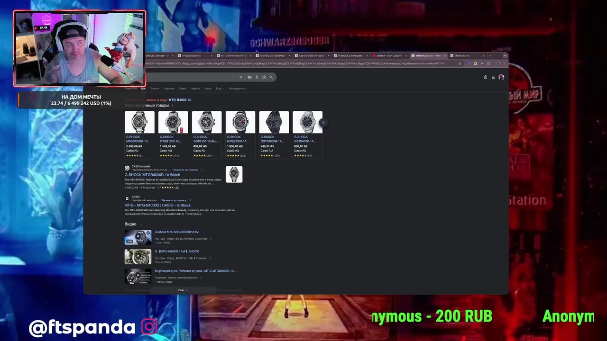The height and width of the screenshot is (341, 607).
Task: Open the three-dot menu beside the Видео heading
Action: tap(141, 224)
